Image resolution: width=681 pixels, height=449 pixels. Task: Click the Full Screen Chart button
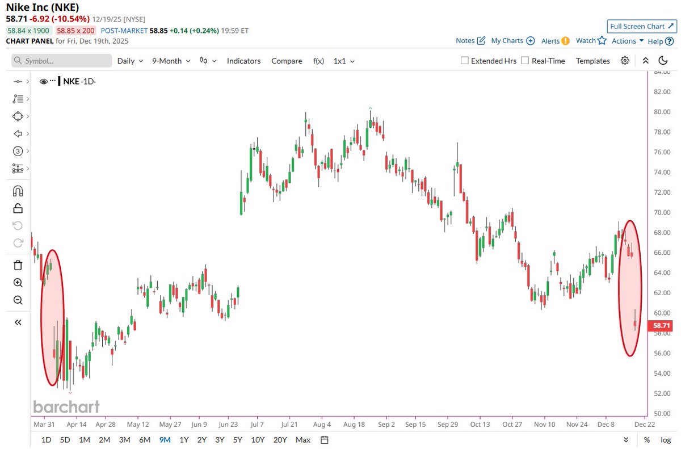[x=641, y=26]
